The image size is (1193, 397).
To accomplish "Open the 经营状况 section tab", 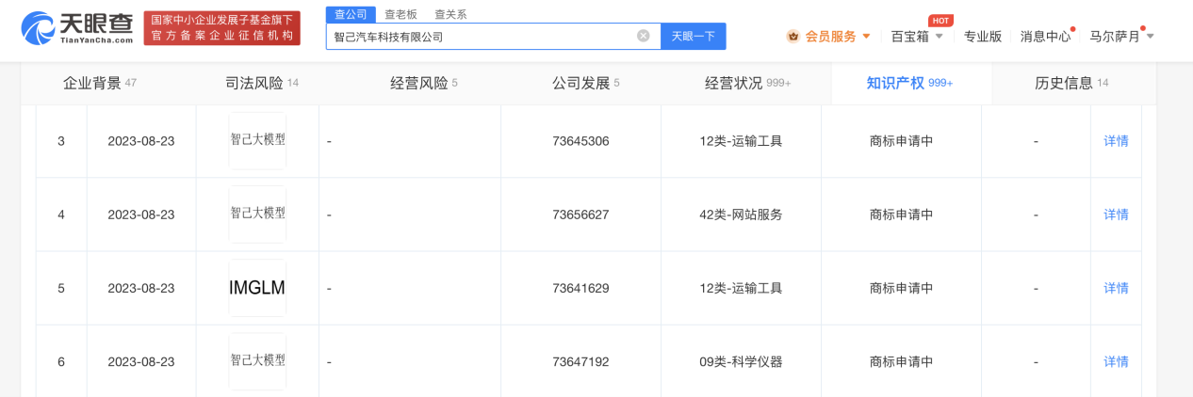I will [747, 83].
